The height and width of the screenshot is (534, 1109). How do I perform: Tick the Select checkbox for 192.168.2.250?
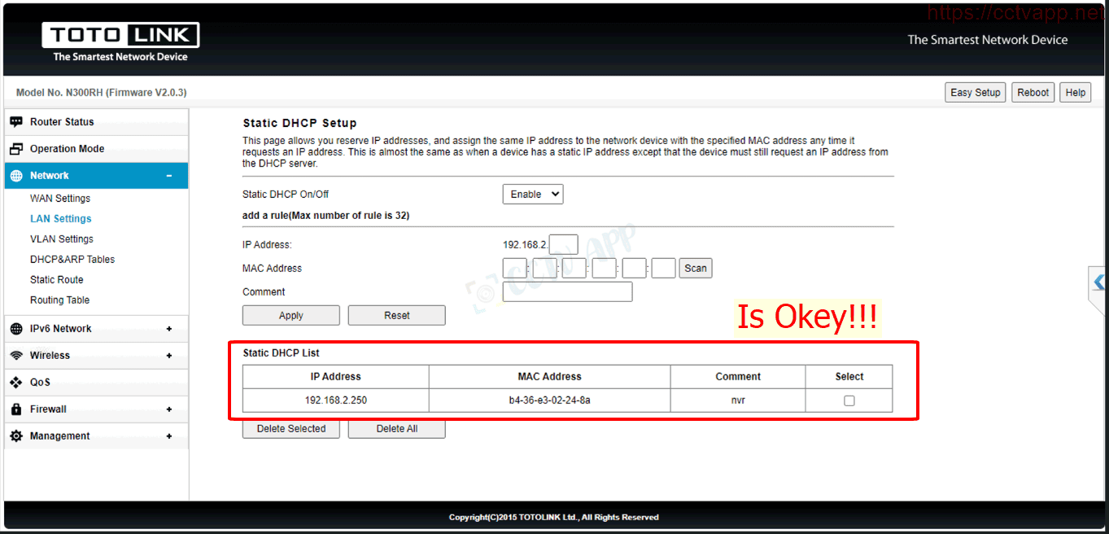849,400
